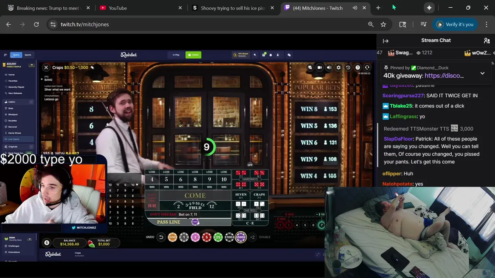Open Rainbet notifications bell
The image size is (495, 278).
[x=271, y=55]
